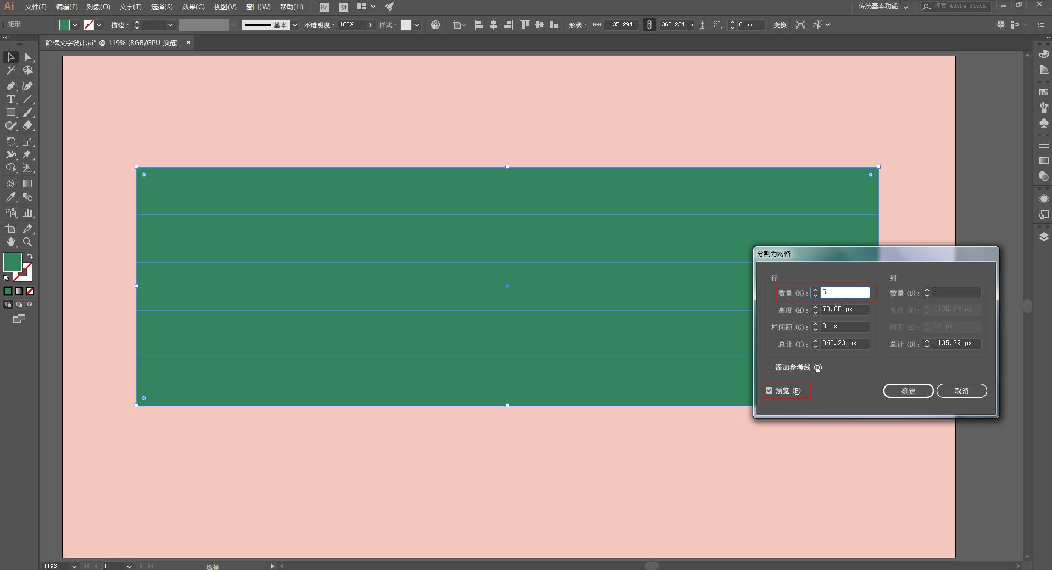
Task: Expand the 样式 graphic style dropdown
Action: [x=417, y=25]
